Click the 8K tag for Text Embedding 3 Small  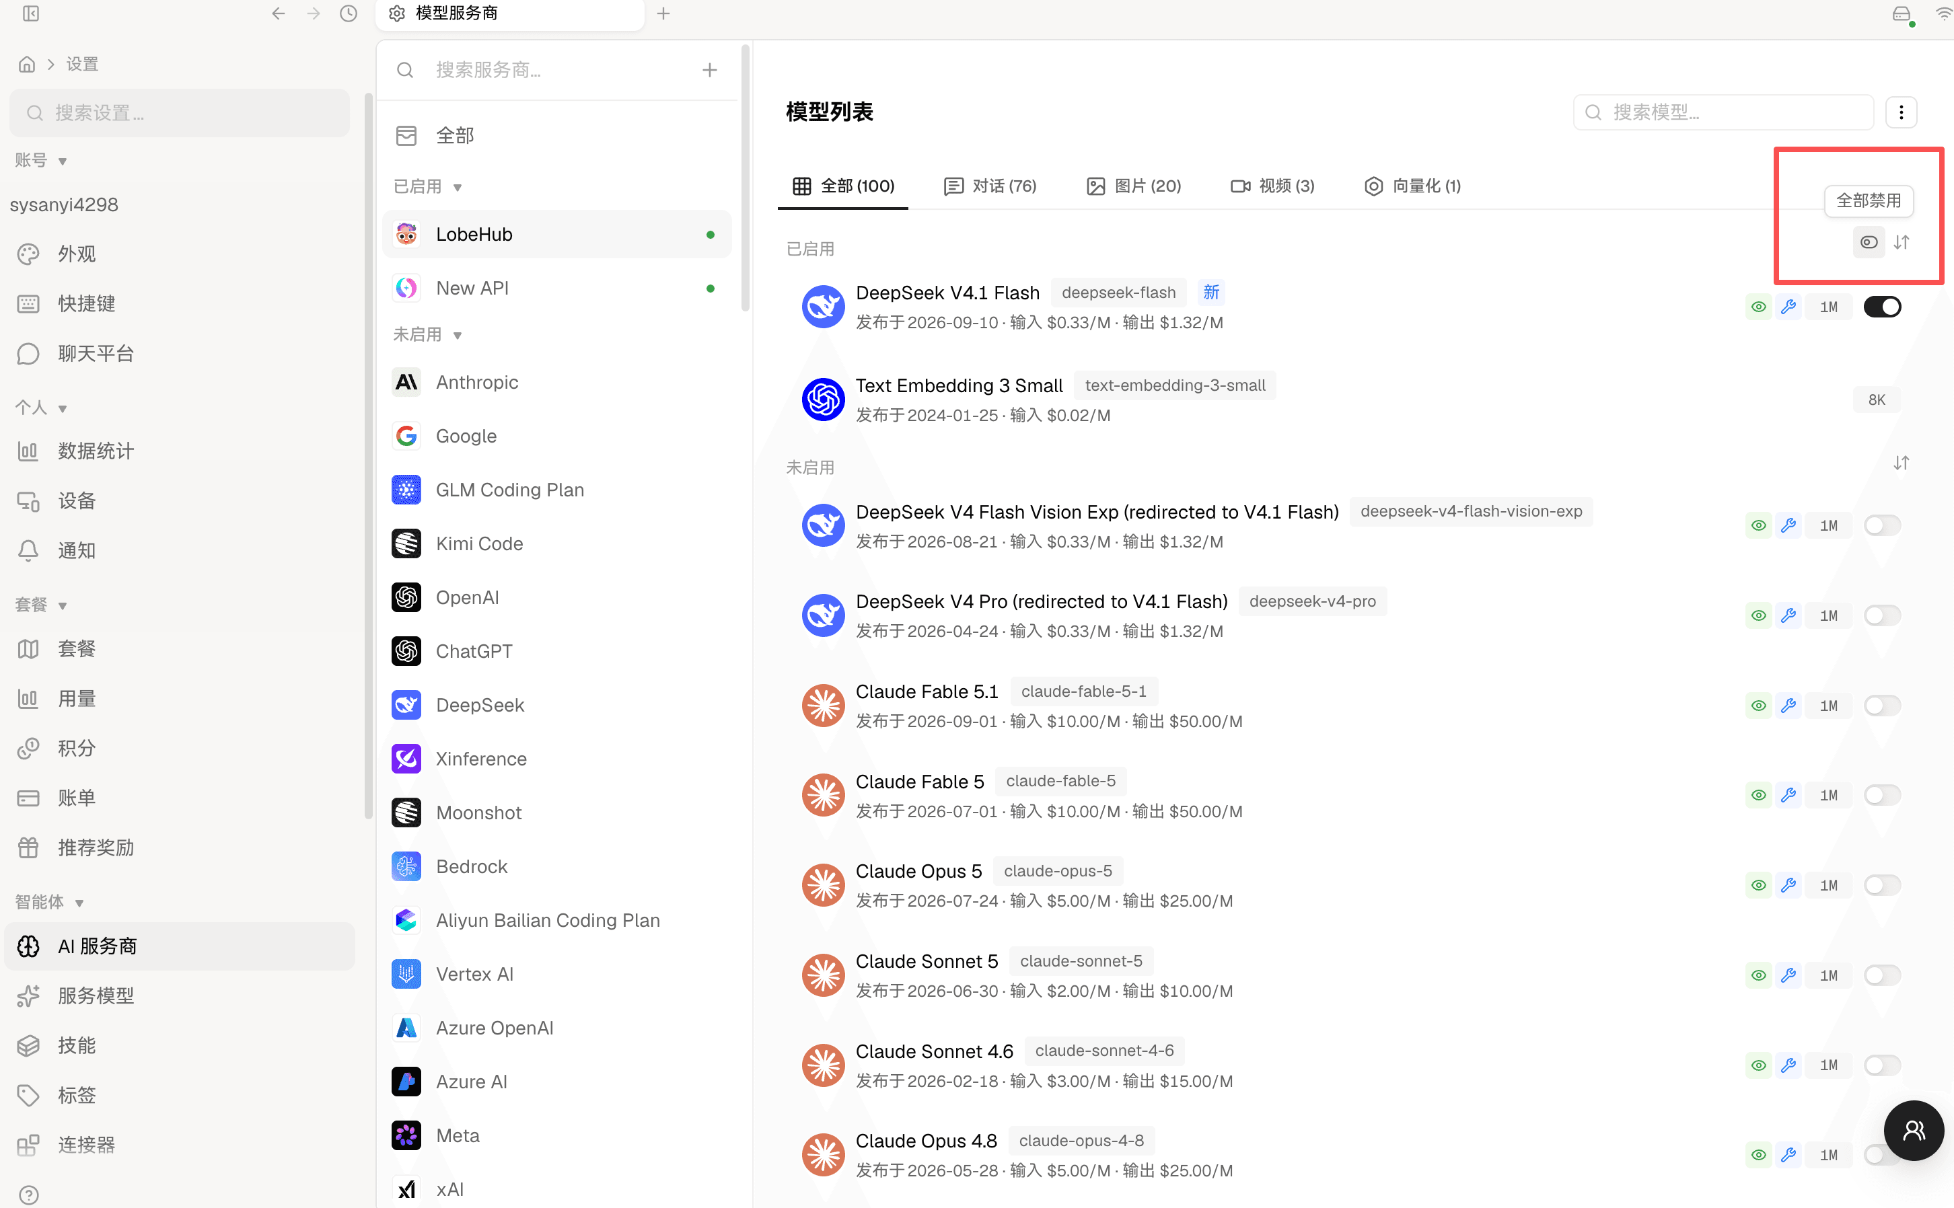coord(1877,400)
